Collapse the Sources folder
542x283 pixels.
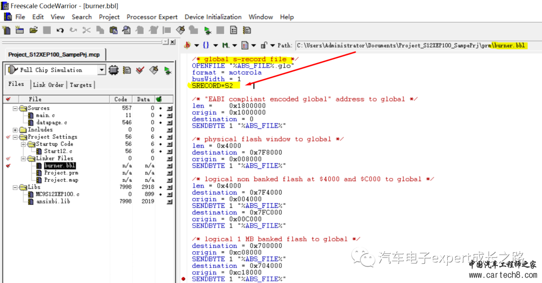click(15, 108)
